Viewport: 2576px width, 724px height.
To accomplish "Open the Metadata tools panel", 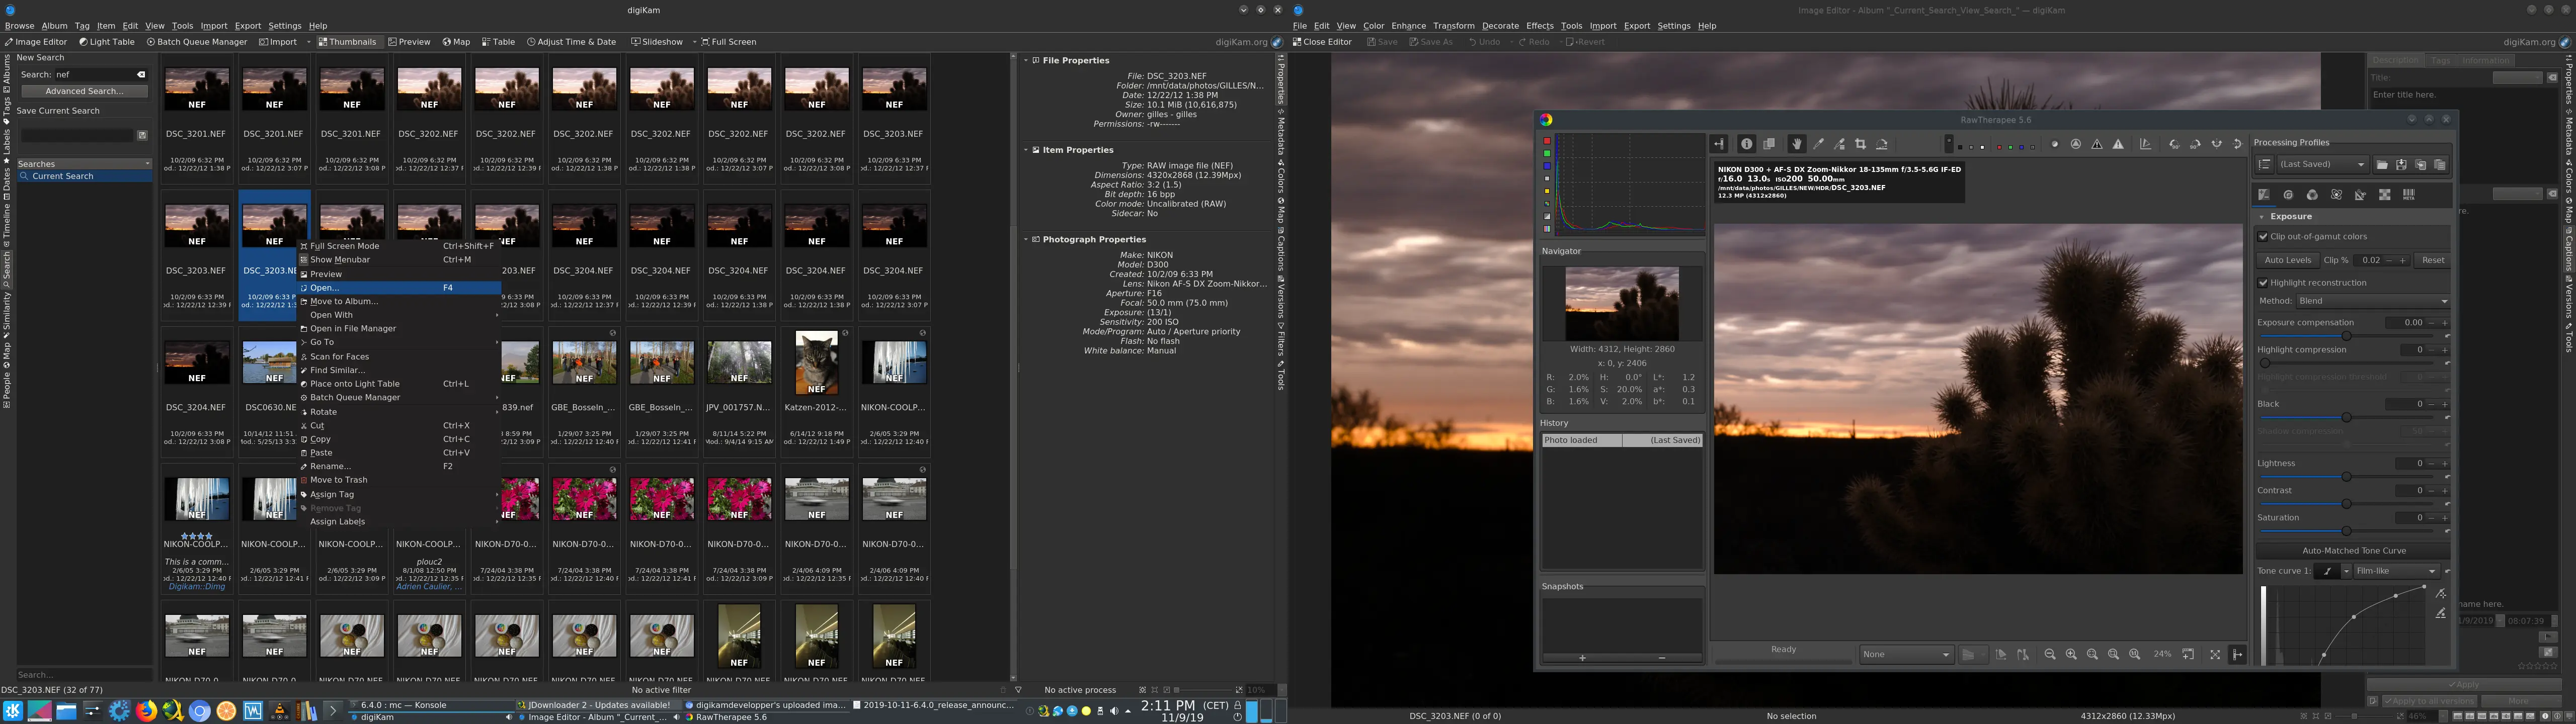I will pos(2409,194).
